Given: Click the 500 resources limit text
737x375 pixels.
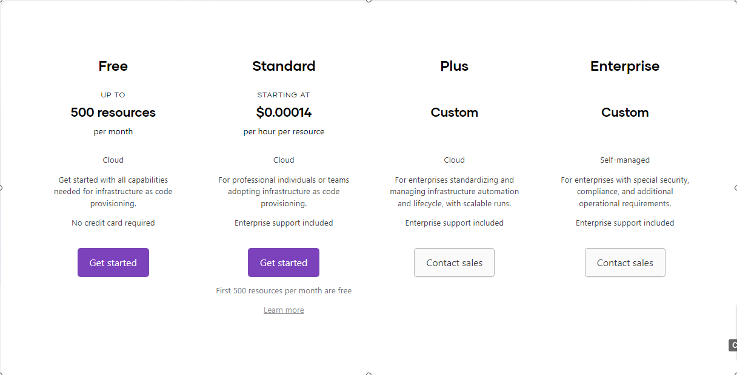Looking at the screenshot, I should pyautogui.click(x=113, y=112).
